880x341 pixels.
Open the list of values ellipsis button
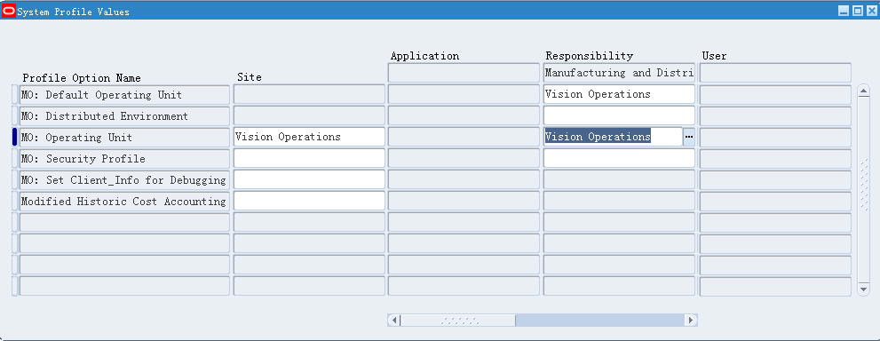[688, 137]
